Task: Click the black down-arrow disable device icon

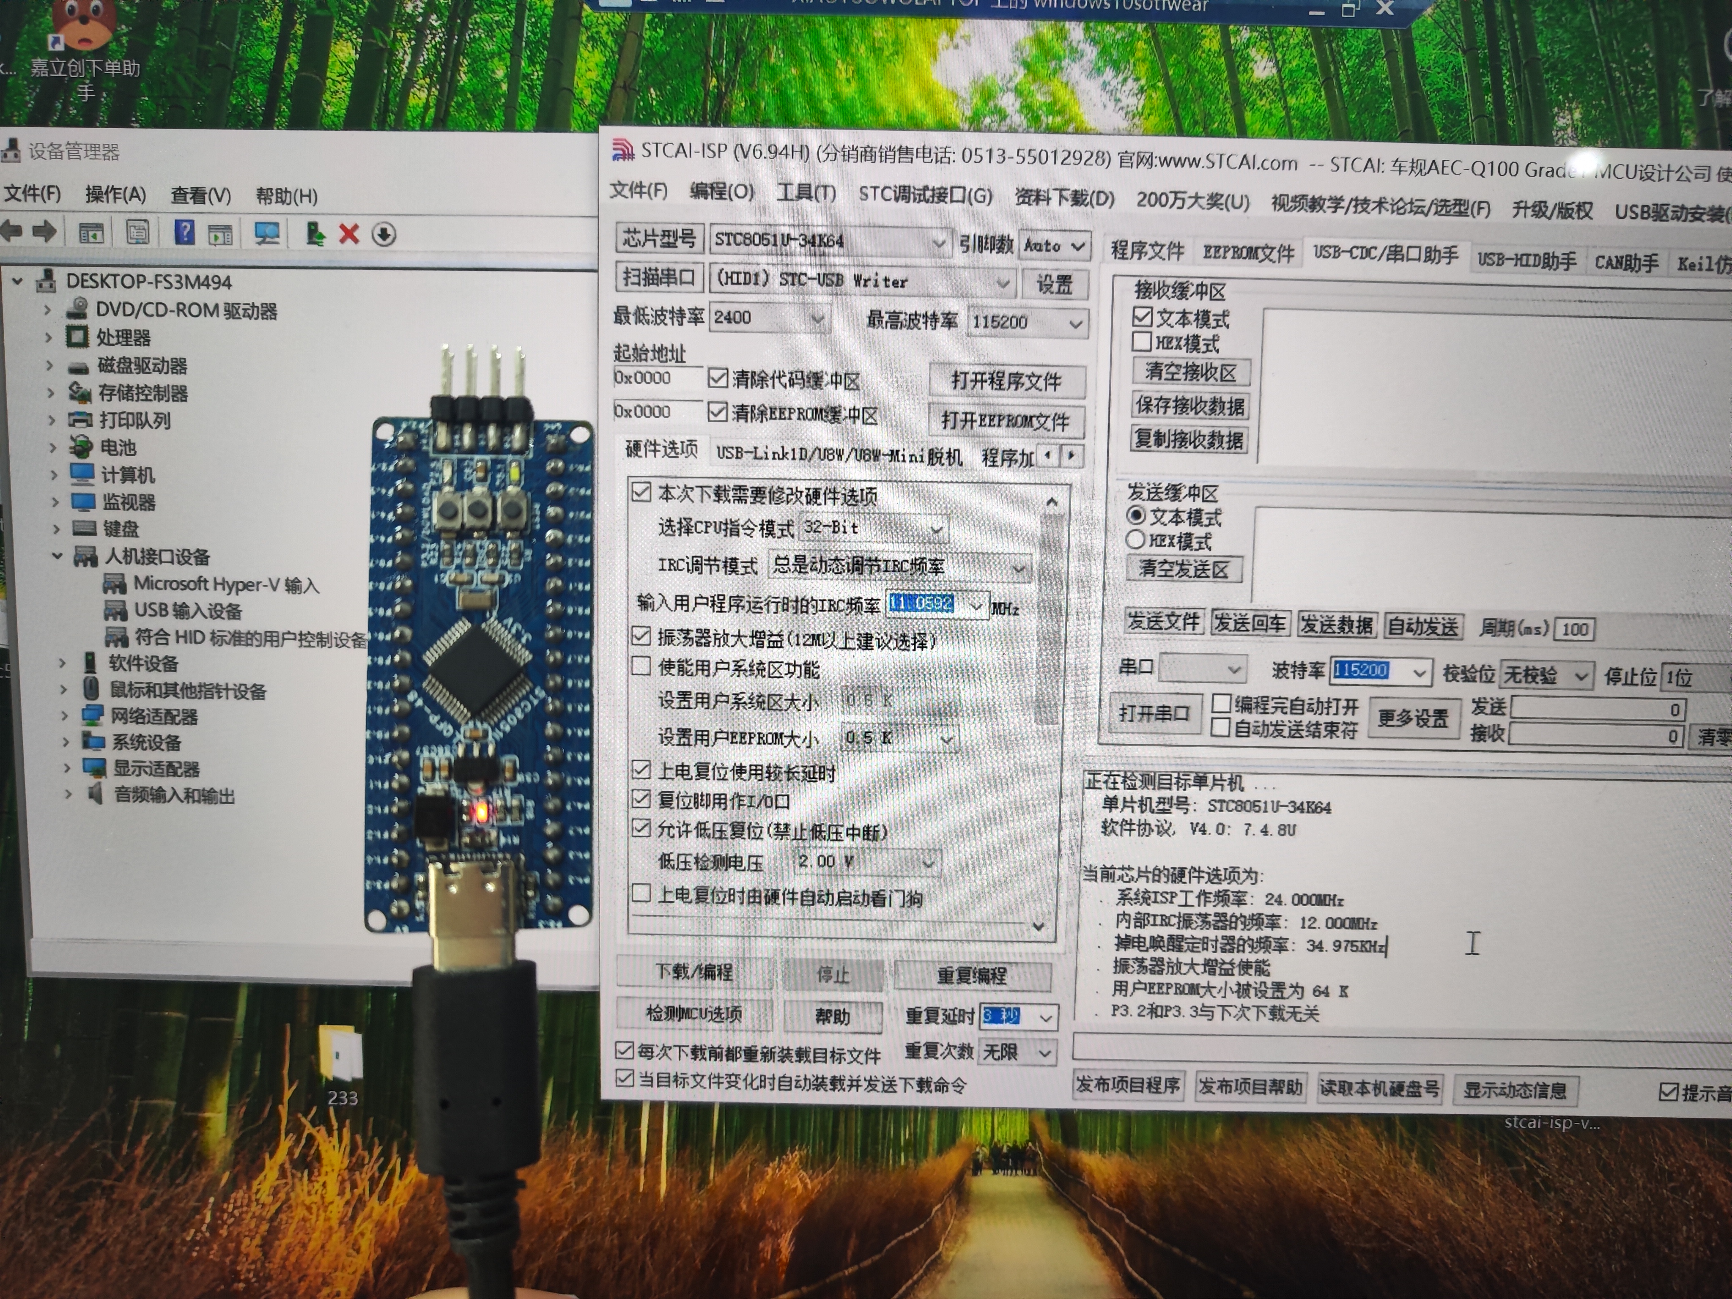Action: [384, 234]
